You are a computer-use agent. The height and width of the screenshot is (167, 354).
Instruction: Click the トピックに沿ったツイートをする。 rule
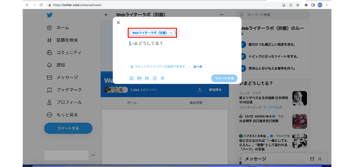(274, 56)
